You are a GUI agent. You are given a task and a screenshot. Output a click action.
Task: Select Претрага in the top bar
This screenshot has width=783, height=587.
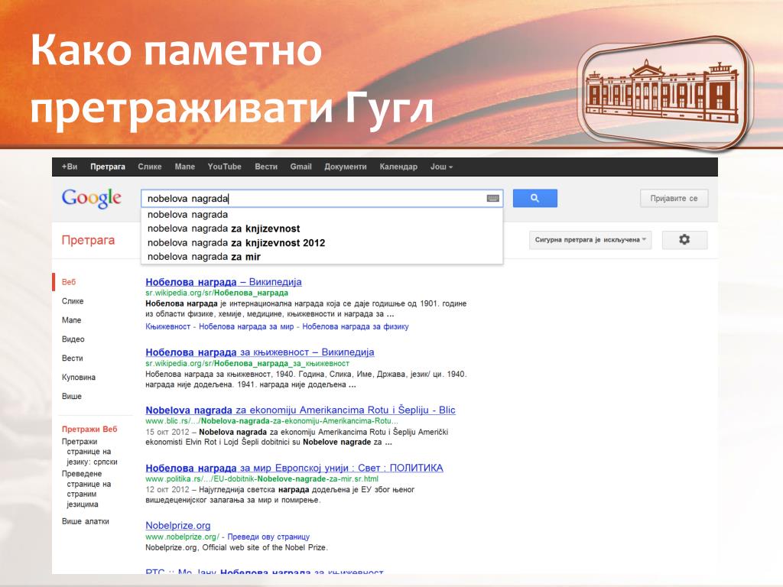coord(107,167)
